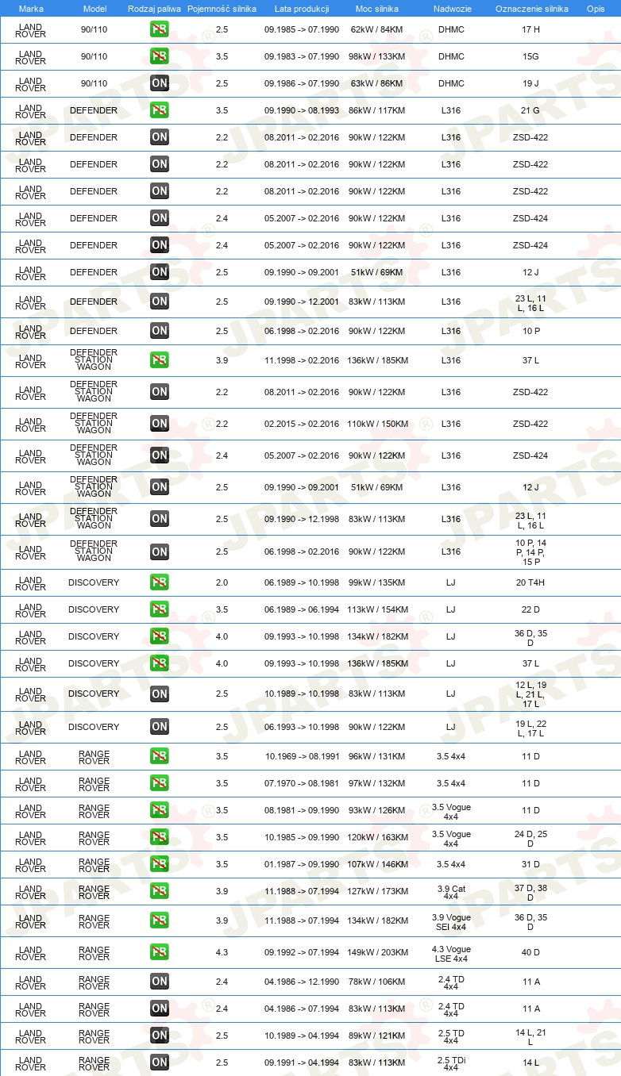This screenshot has width=621, height=1076.
Task: Select the 02.2015 -> 02.2016 production years
Action: tap(302, 424)
